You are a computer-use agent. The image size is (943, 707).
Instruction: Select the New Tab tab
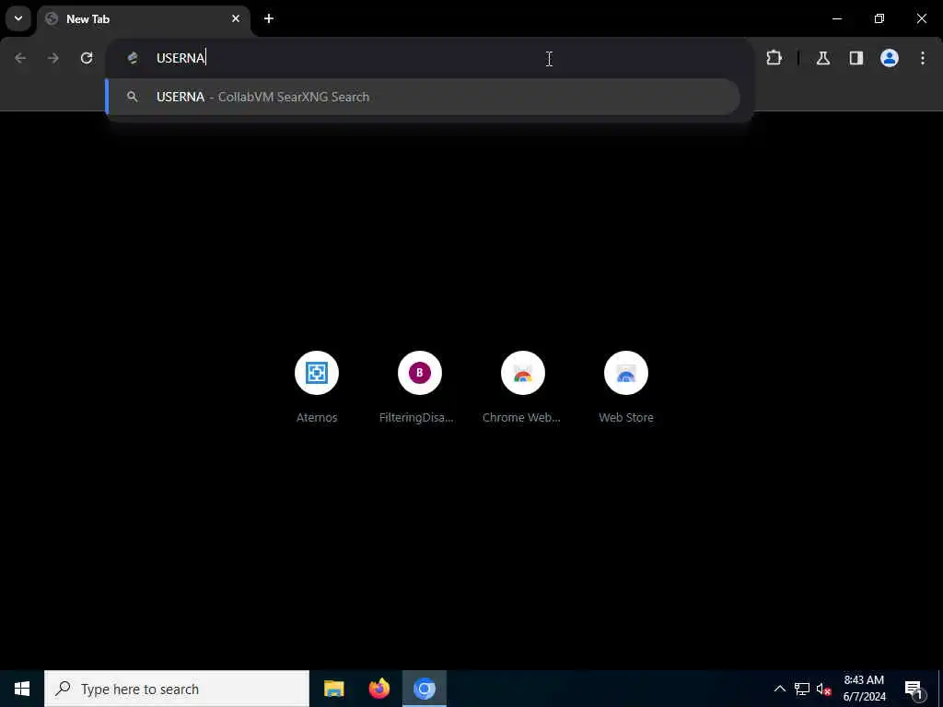click(145, 19)
